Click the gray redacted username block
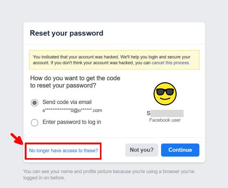Screen dimensions: 228x188 pos(167,113)
